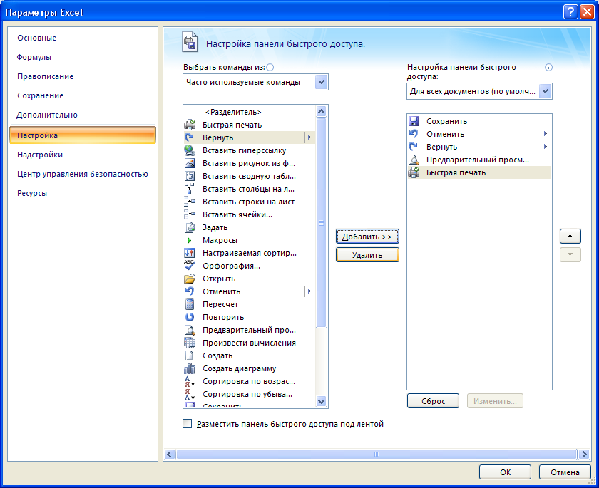Open the Часто используемые команды dropdown
599x488 pixels.
pyautogui.click(x=322, y=82)
